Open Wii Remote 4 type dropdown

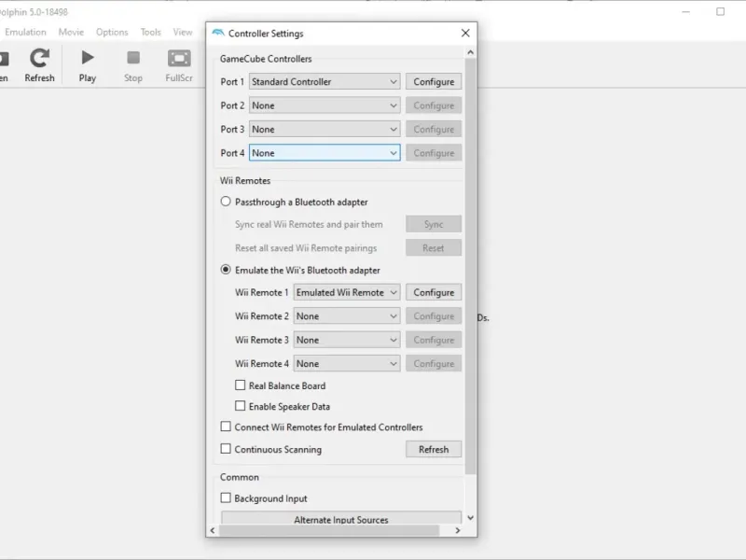click(x=347, y=364)
